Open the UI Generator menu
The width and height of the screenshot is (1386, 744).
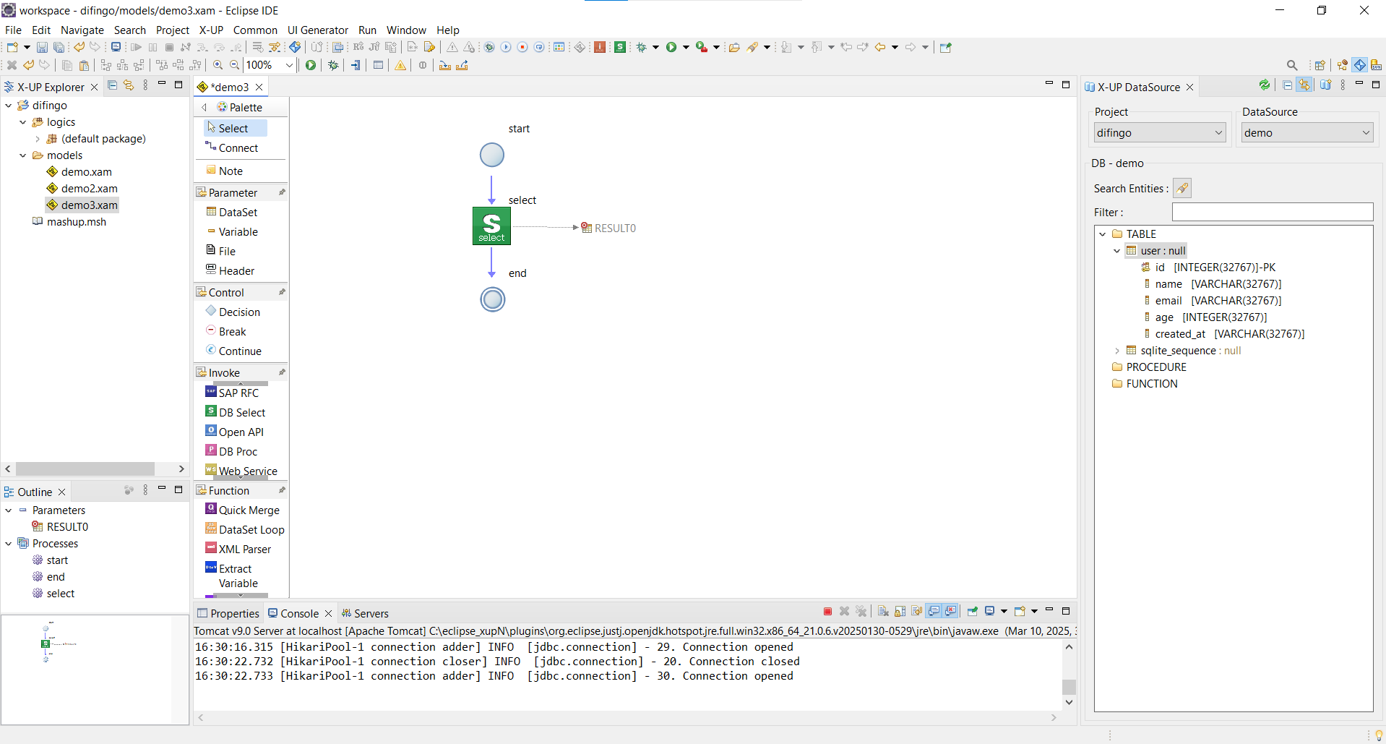pyautogui.click(x=317, y=30)
